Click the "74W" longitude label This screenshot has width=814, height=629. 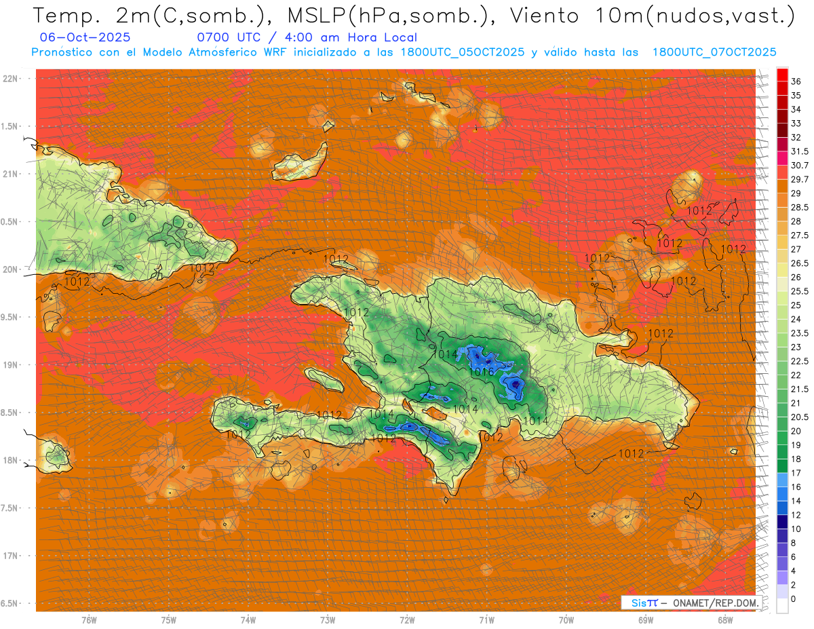[x=248, y=620]
